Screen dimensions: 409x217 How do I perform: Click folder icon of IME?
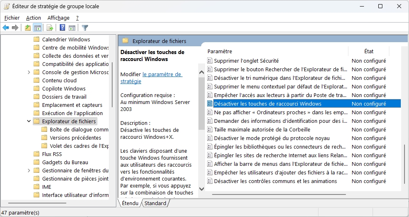coord(36,187)
